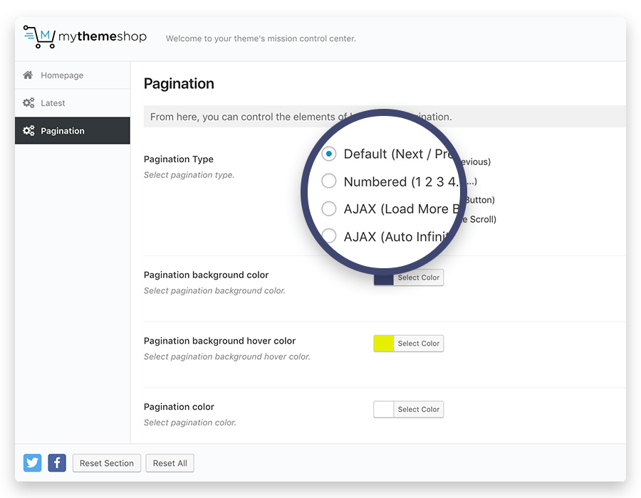This screenshot has height=498, width=641.
Task: Click the Latest gears icon
Action: pyautogui.click(x=28, y=103)
